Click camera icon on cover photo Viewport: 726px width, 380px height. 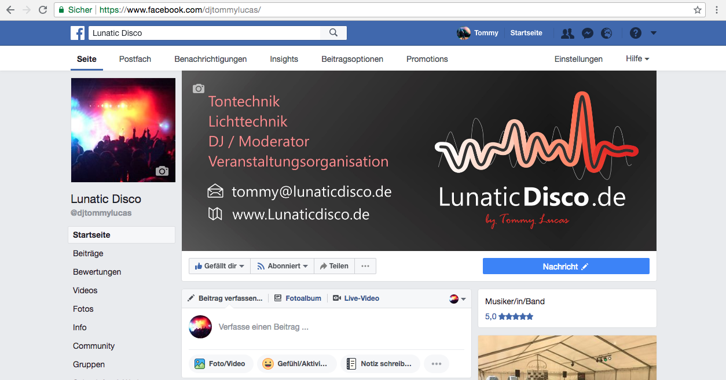(199, 88)
